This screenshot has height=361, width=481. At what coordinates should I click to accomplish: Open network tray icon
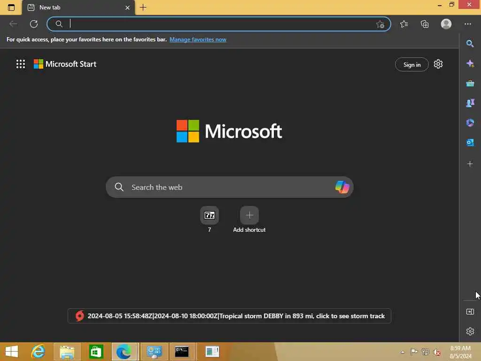425,352
